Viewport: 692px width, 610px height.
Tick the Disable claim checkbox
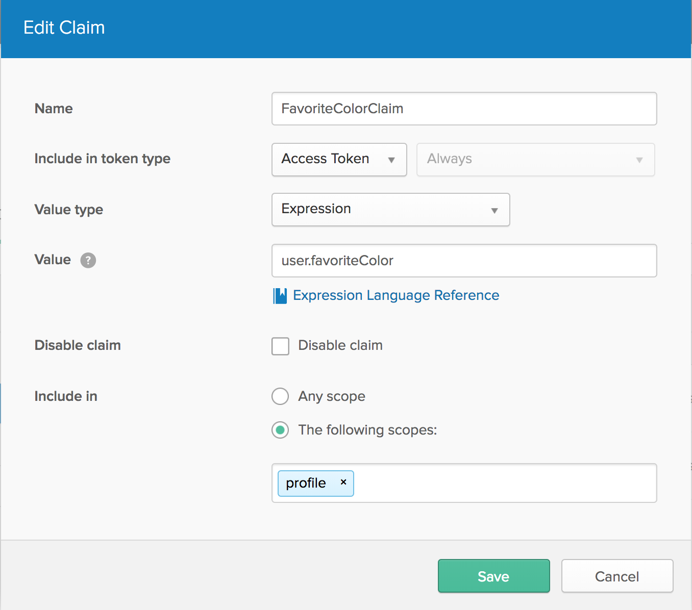pos(280,346)
